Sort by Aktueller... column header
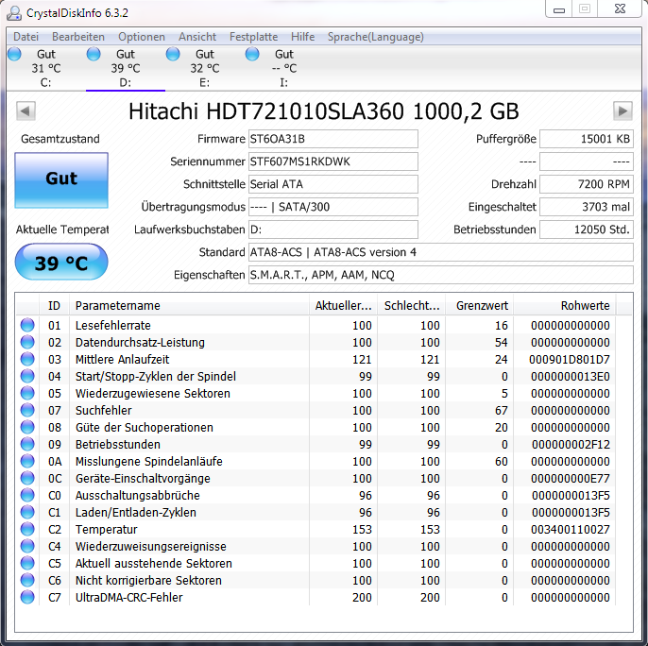 343,305
